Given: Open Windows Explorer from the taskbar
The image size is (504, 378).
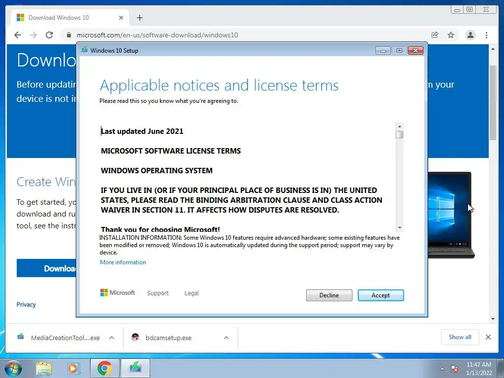Looking at the screenshot, I should 44,369.
